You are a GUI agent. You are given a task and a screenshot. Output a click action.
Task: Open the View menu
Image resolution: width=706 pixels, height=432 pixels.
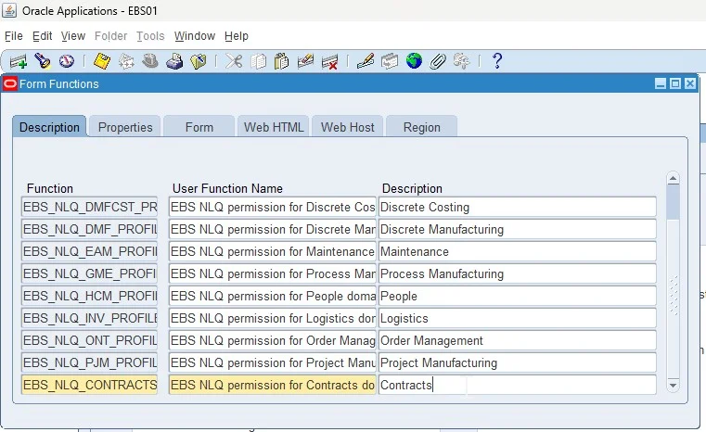point(73,36)
